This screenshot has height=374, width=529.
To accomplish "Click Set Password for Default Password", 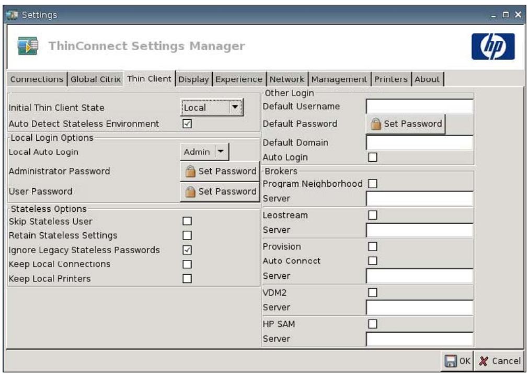I will pyautogui.click(x=406, y=124).
